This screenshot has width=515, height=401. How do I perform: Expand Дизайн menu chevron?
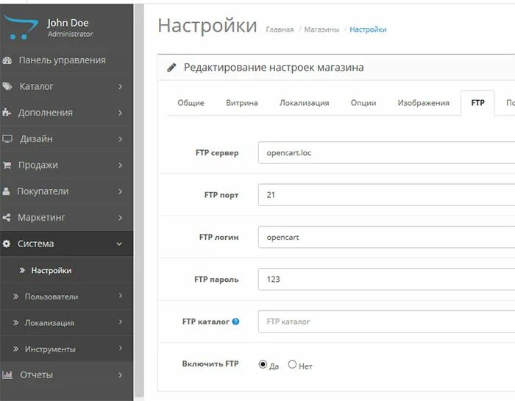pyautogui.click(x=120, y=139)
